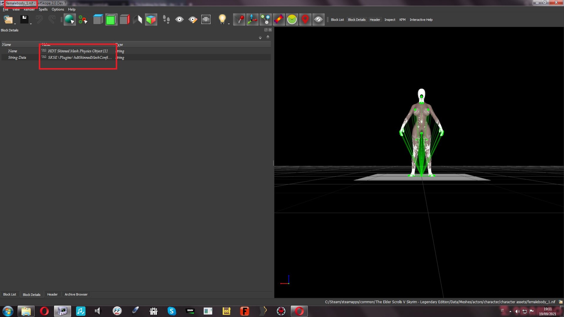Image resolution: width=564 pixels, height=317 pixels.
Task: Activate the Select Object sphere tool
Action: pos(70,20)
